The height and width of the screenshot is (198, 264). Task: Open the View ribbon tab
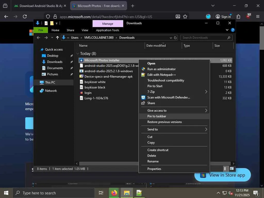pos(85,30)
